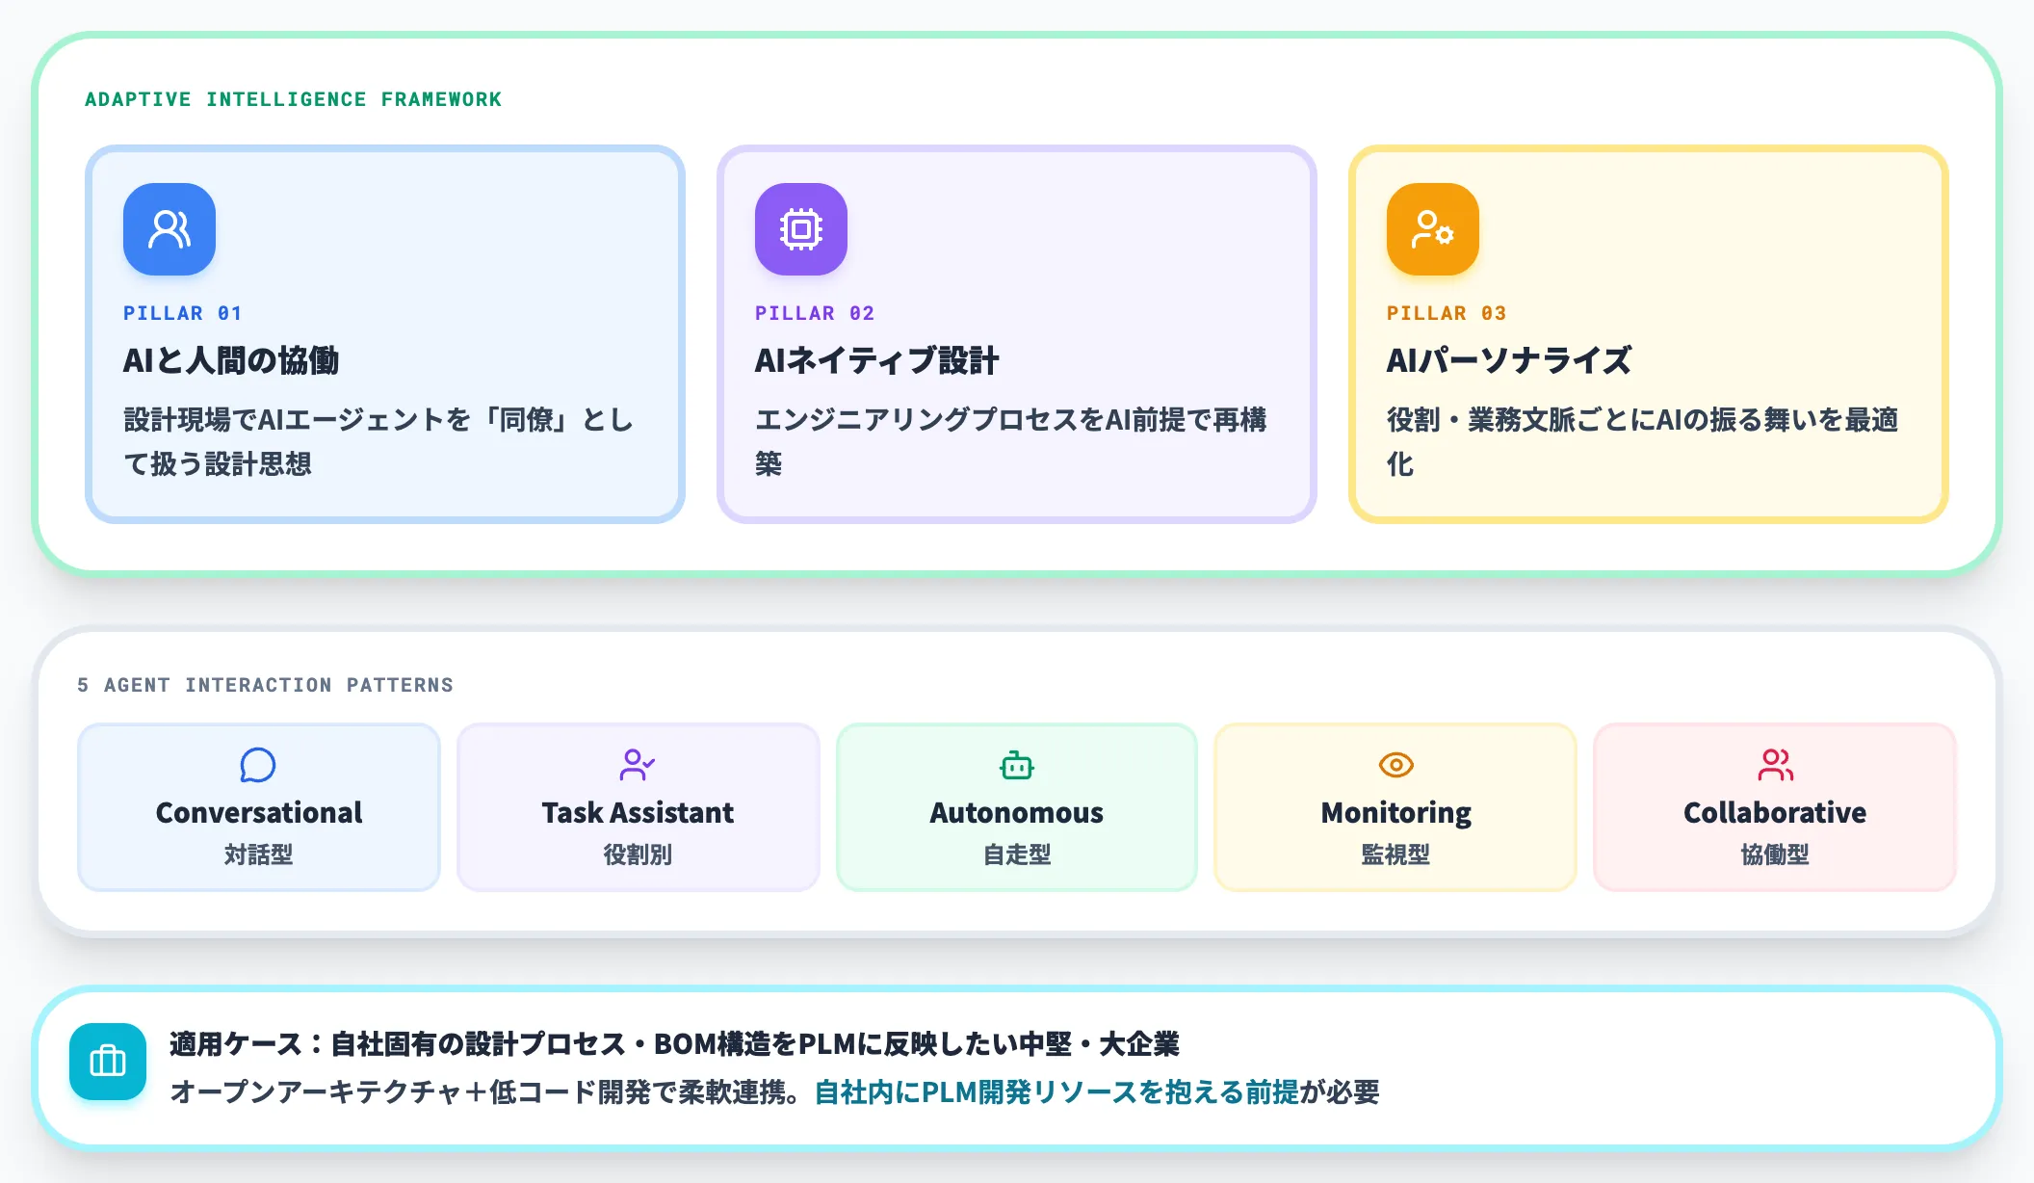
Task: Click the Monitoring pattern label
Action: (1395, 813)
